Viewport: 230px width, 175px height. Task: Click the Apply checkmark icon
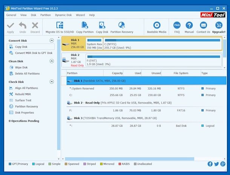(x=11, y=26)
